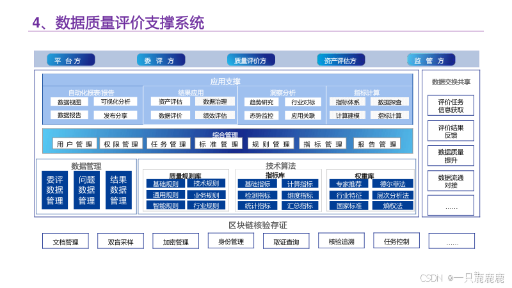This screenshot has width=512, height=288.
Task: Click the 基础规则 cell
Action: click(166, 184)
